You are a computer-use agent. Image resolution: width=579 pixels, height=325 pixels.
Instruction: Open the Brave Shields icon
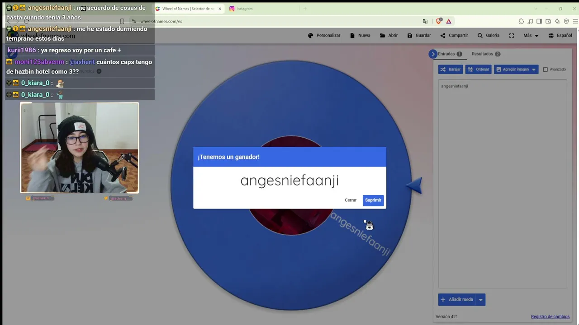click(x=439, y=21)
